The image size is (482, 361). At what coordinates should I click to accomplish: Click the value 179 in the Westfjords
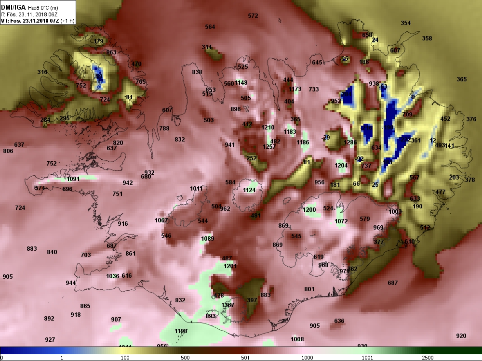click(98, 41)
